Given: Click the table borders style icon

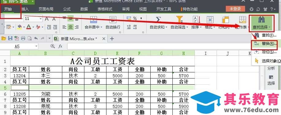Looking at the screenshot, I should pos(9,27).
